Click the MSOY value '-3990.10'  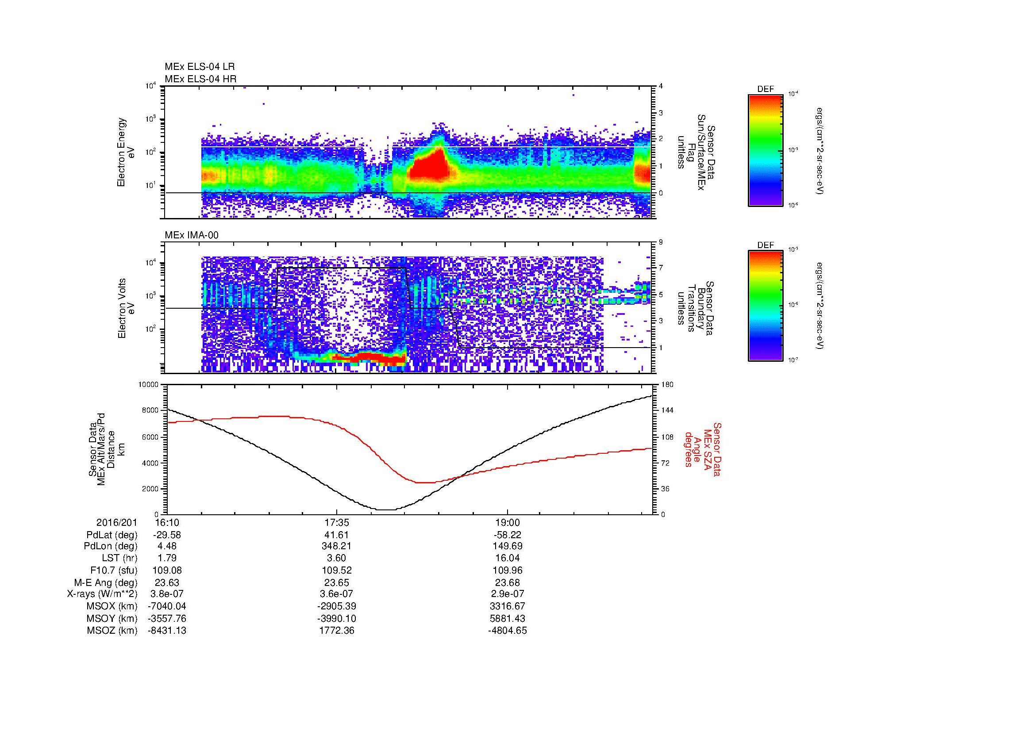click(337, 618)
